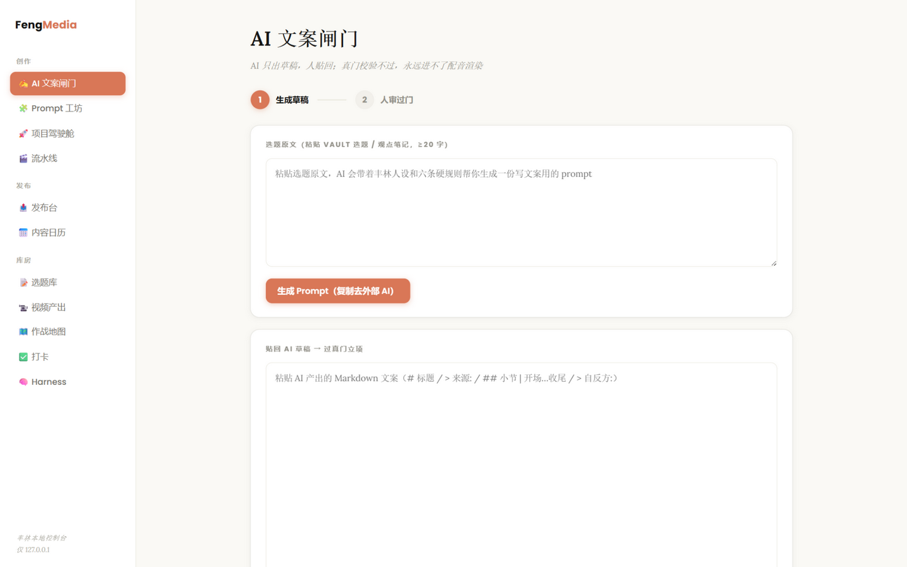Click the 选题原文 textarea resize handle
The height and width of the screenshot is (567, 907).
[x=773, y=263]
